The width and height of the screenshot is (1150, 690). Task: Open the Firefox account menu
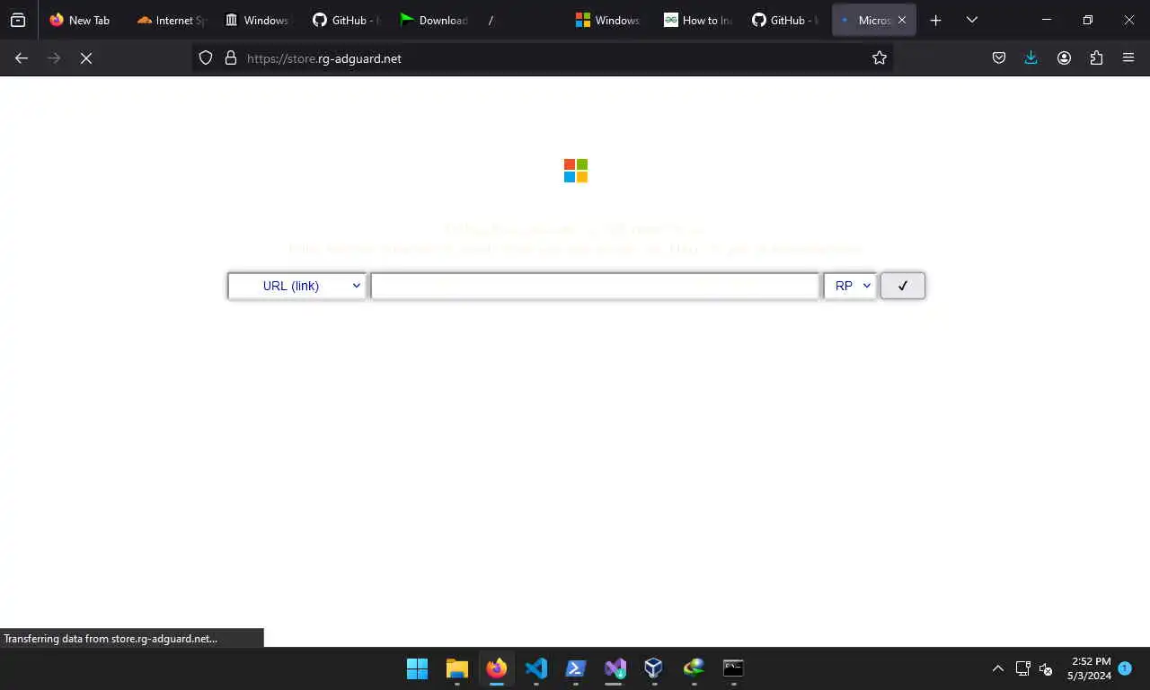coord(1064,58)
